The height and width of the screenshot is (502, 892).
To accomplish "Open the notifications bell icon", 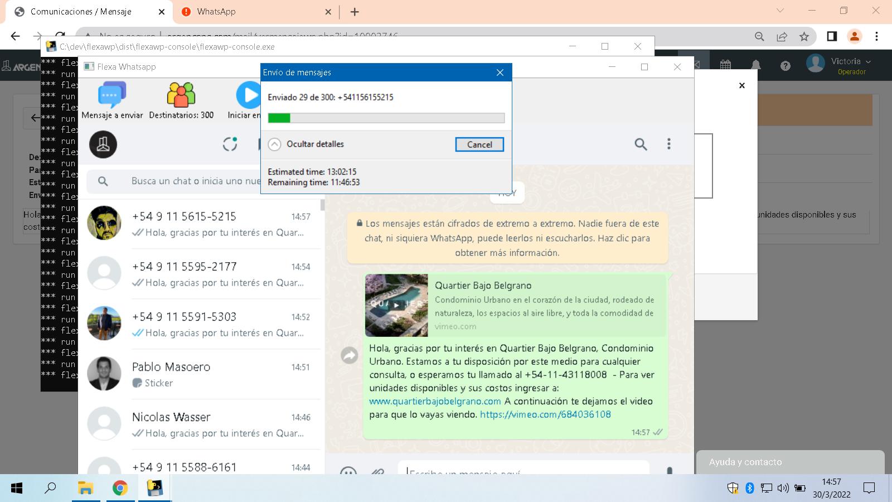I will coord(756,65).
